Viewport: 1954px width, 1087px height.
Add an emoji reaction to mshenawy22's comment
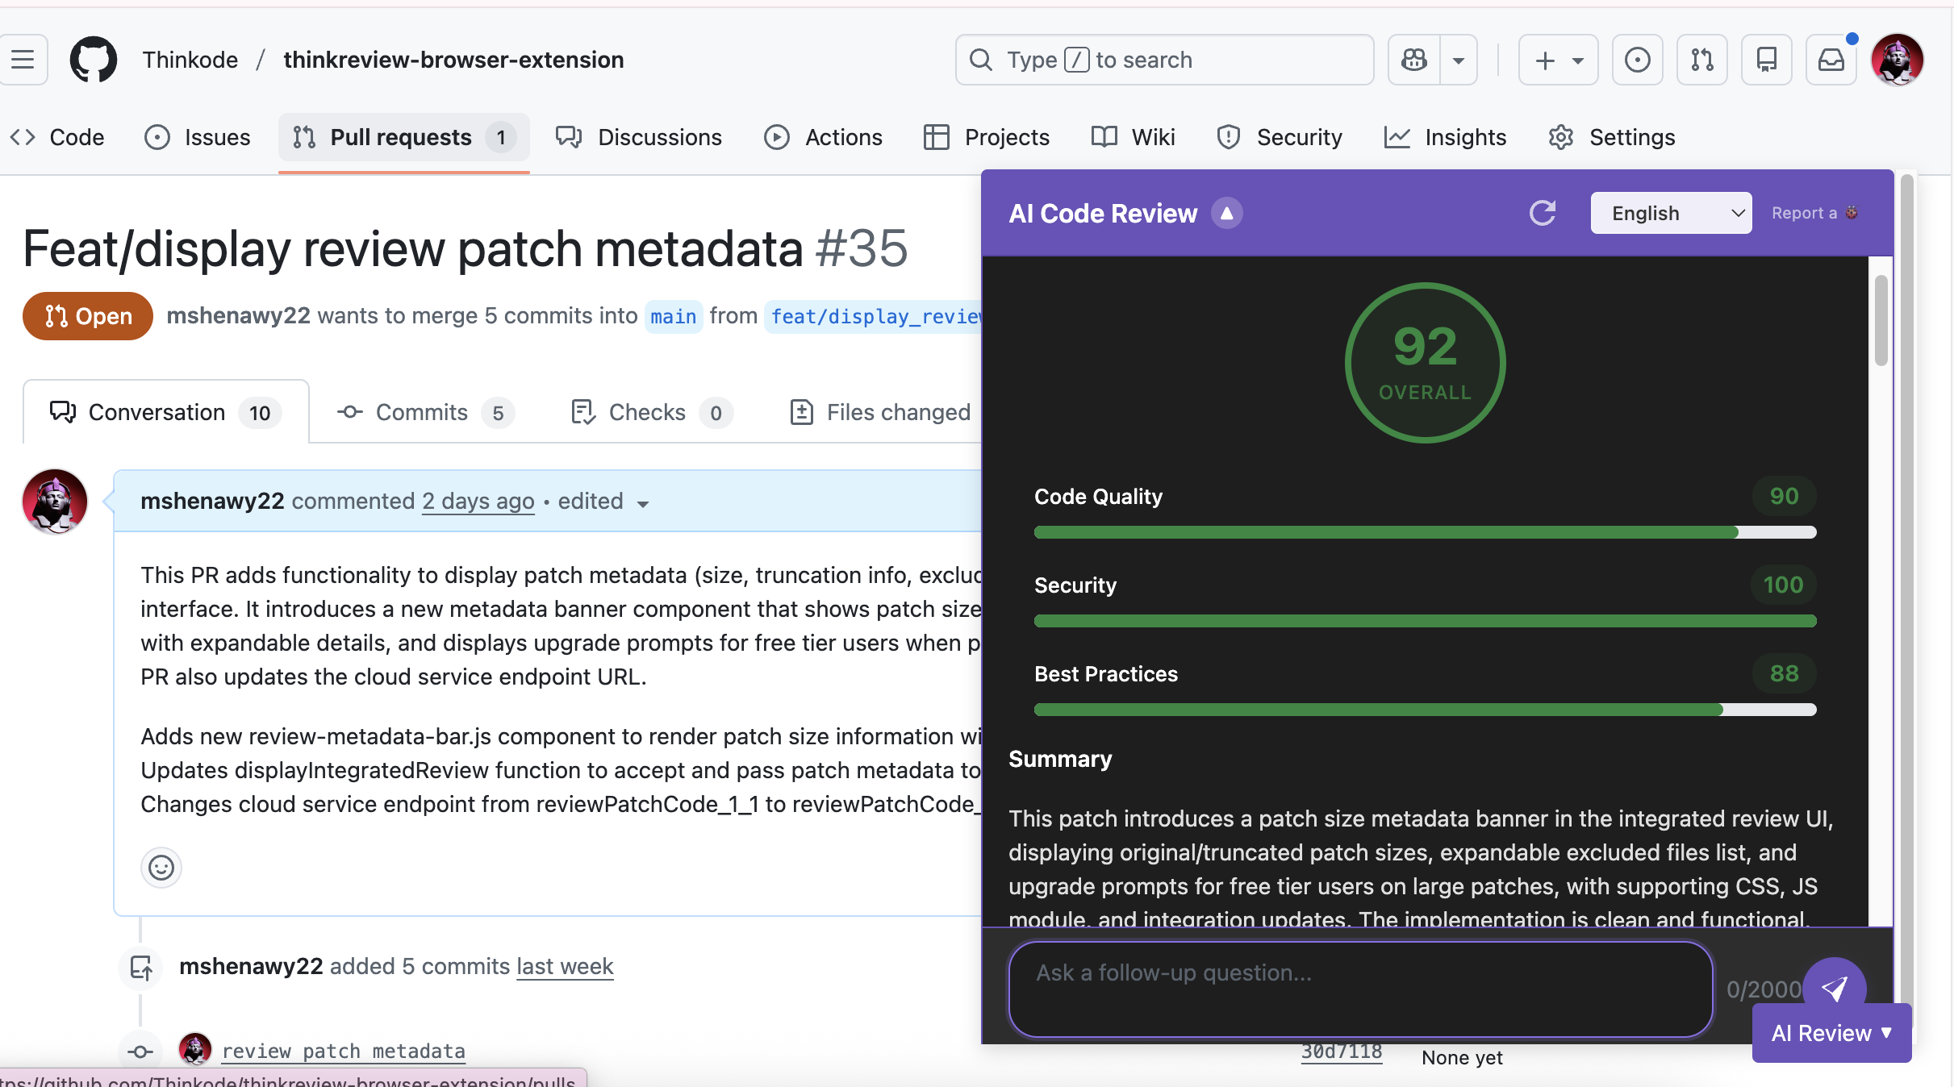click(x=161, y=868)
